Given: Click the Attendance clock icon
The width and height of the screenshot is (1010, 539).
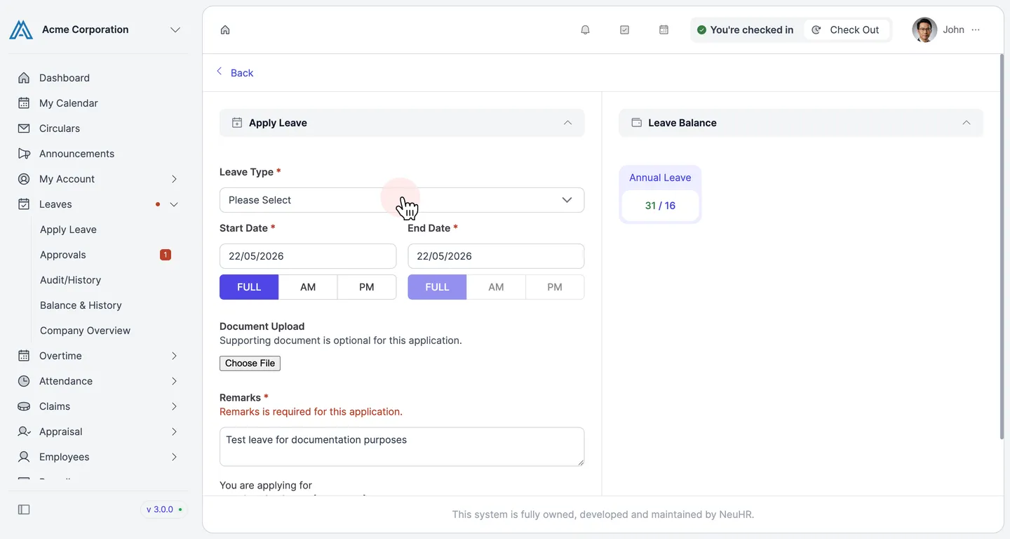Looking at the screenshot, I should pyautogui.click(x=24, y=381).
